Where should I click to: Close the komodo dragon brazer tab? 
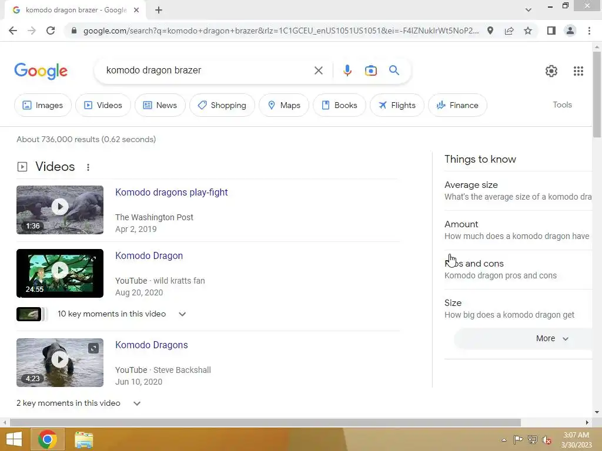(136, 10)
